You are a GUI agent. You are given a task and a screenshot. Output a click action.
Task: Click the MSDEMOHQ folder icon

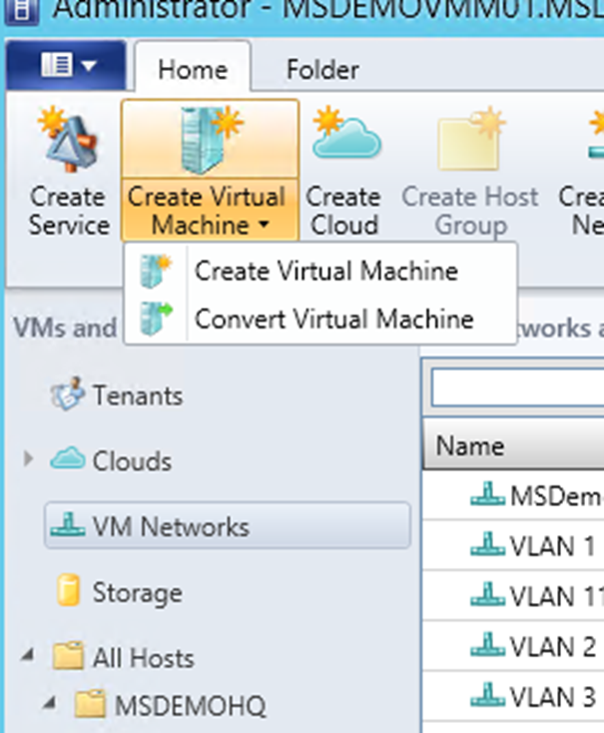point(90,703)
